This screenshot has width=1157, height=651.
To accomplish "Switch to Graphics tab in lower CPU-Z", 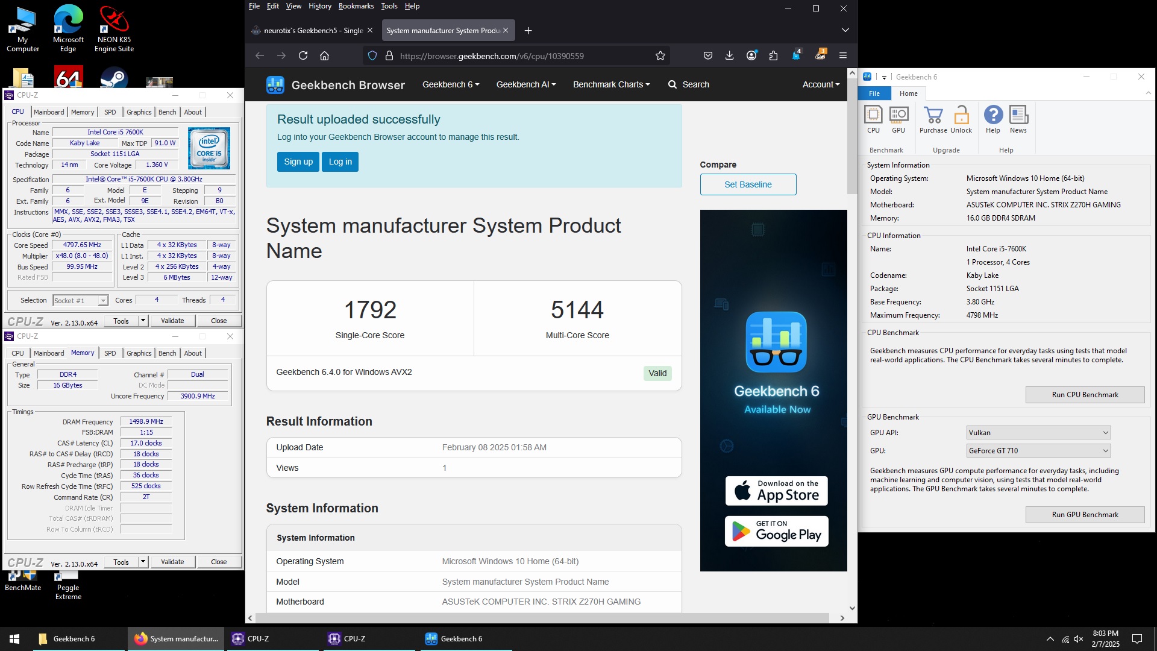I will tap(139, 353).
